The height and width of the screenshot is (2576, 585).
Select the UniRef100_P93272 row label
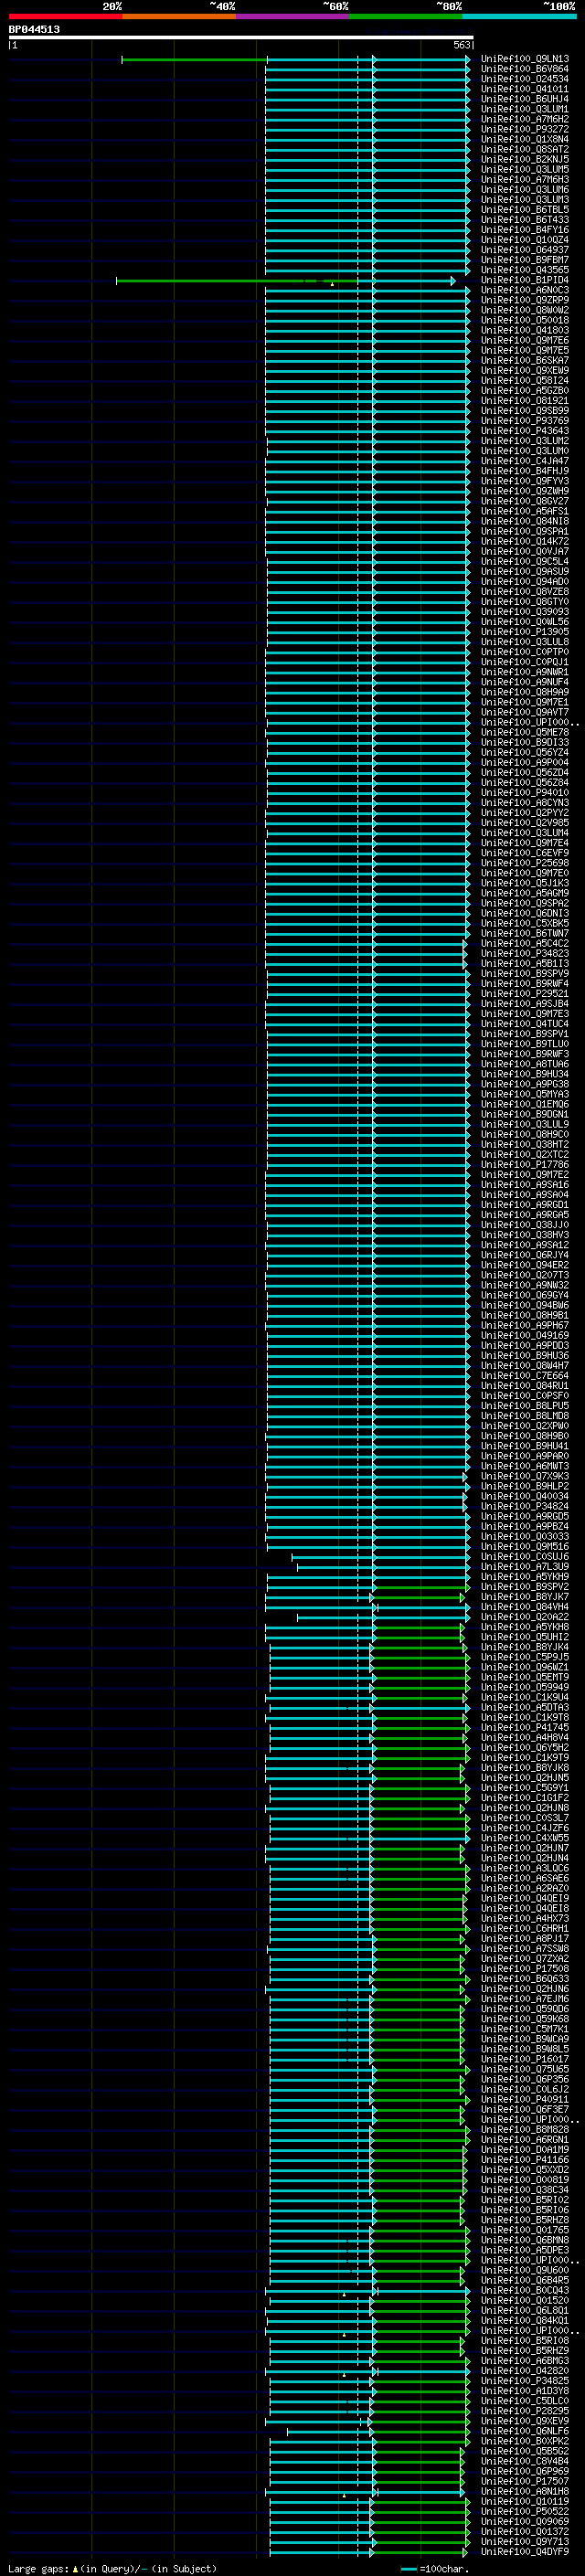(524, 129)
